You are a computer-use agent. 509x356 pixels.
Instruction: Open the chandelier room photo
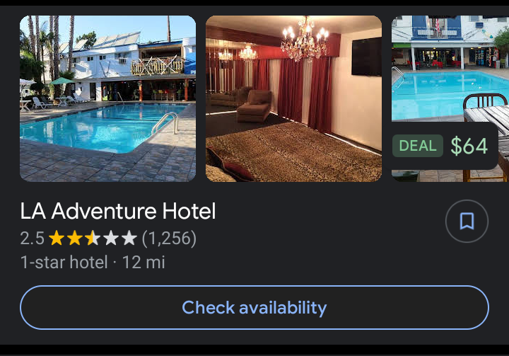(294, 98)
